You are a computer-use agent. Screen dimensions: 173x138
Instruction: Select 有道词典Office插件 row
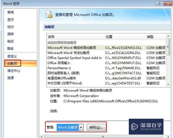click(x=106, y=78)
